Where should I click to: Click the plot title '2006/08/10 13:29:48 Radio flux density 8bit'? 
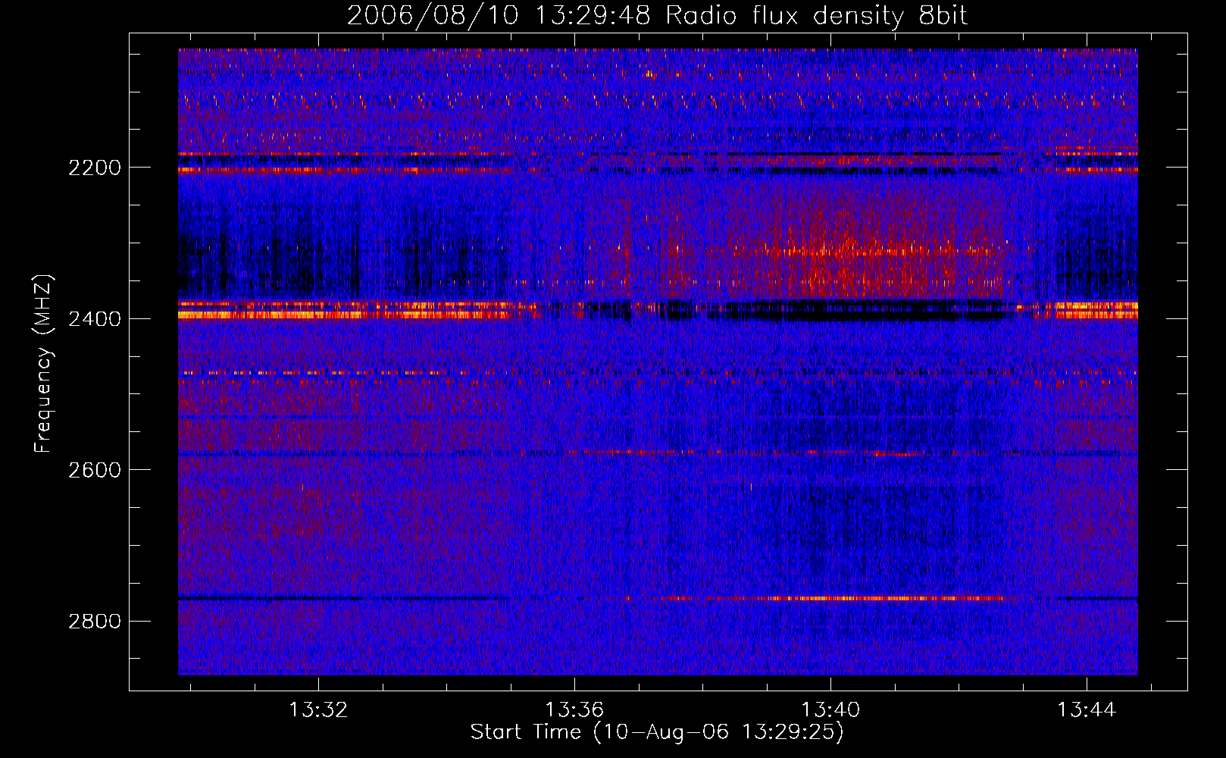657,16
